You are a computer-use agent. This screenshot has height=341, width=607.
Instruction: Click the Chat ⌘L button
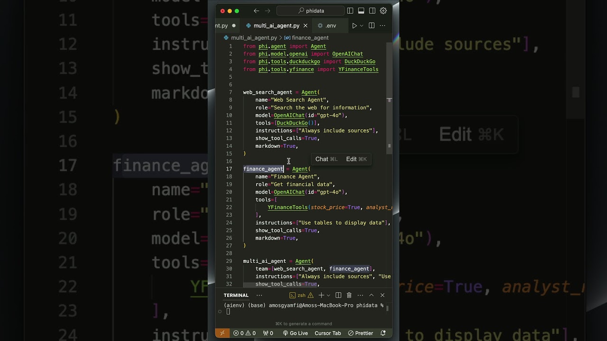point(326,159)
